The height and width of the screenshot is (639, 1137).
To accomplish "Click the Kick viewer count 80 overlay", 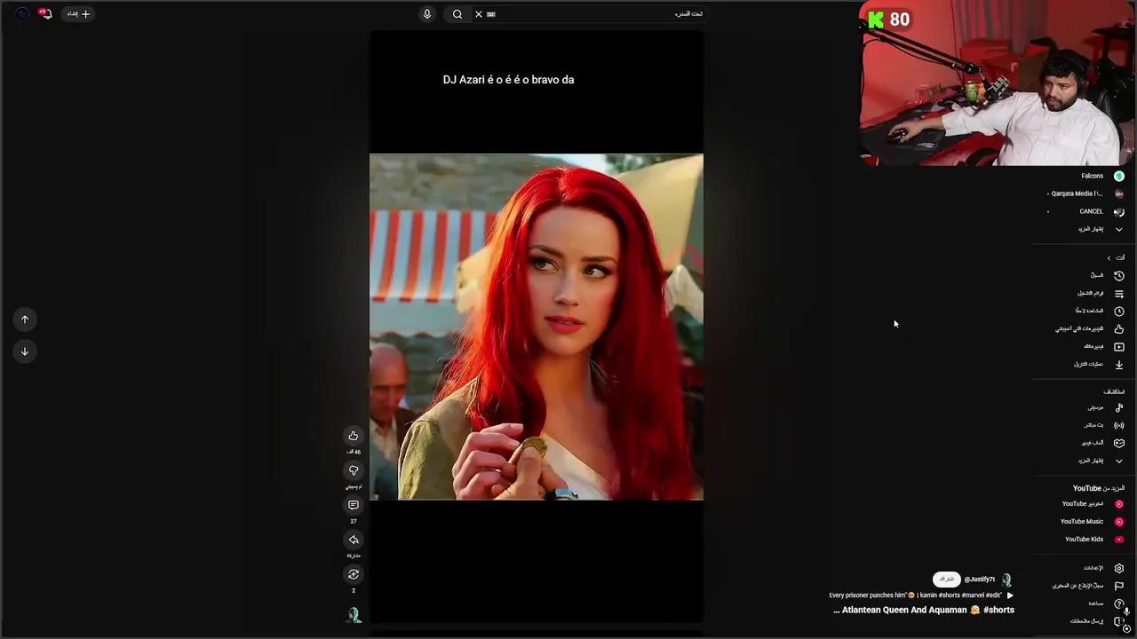I will (x=890, y=20).
